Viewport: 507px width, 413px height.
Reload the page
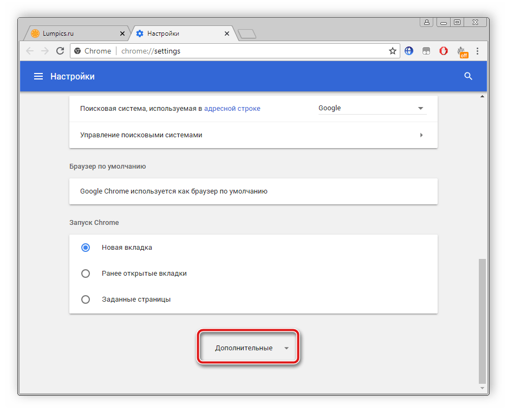(60, 51)
